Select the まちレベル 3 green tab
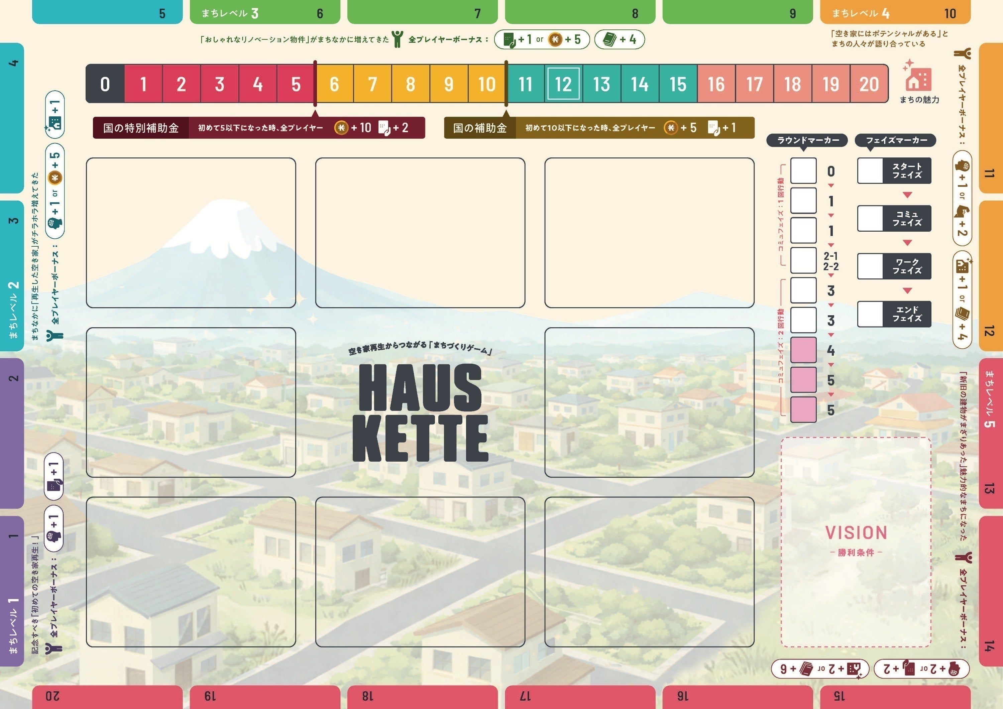 click(x=265, y=12)
